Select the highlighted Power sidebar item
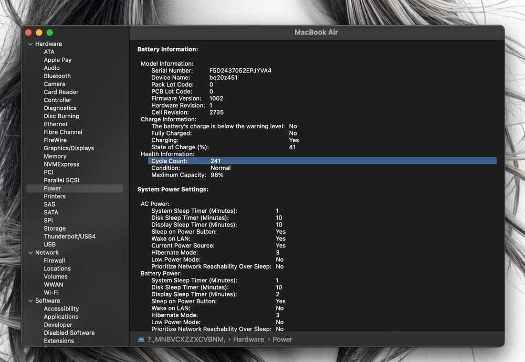Image resolution: width=525 pixels, height=362 pixels. tap(75, 189)
